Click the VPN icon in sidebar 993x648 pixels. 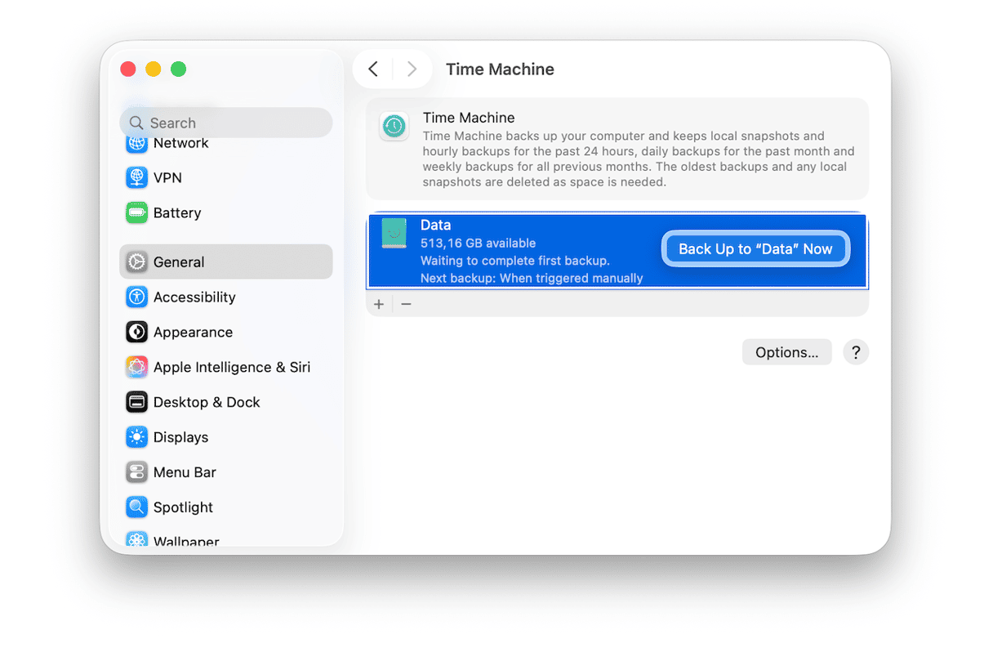[136, 177]
